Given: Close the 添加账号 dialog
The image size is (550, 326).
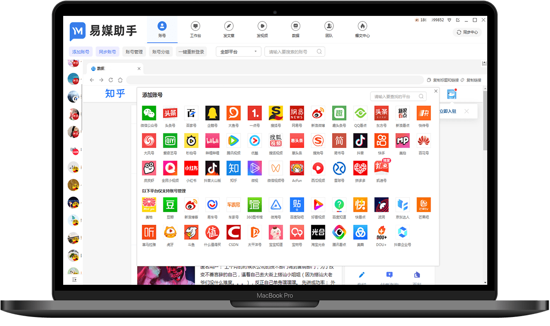Looking at the screenshot, I should tap(436, 91).
